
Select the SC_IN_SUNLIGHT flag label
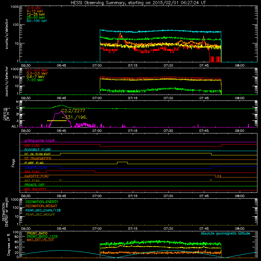(38, 154)
